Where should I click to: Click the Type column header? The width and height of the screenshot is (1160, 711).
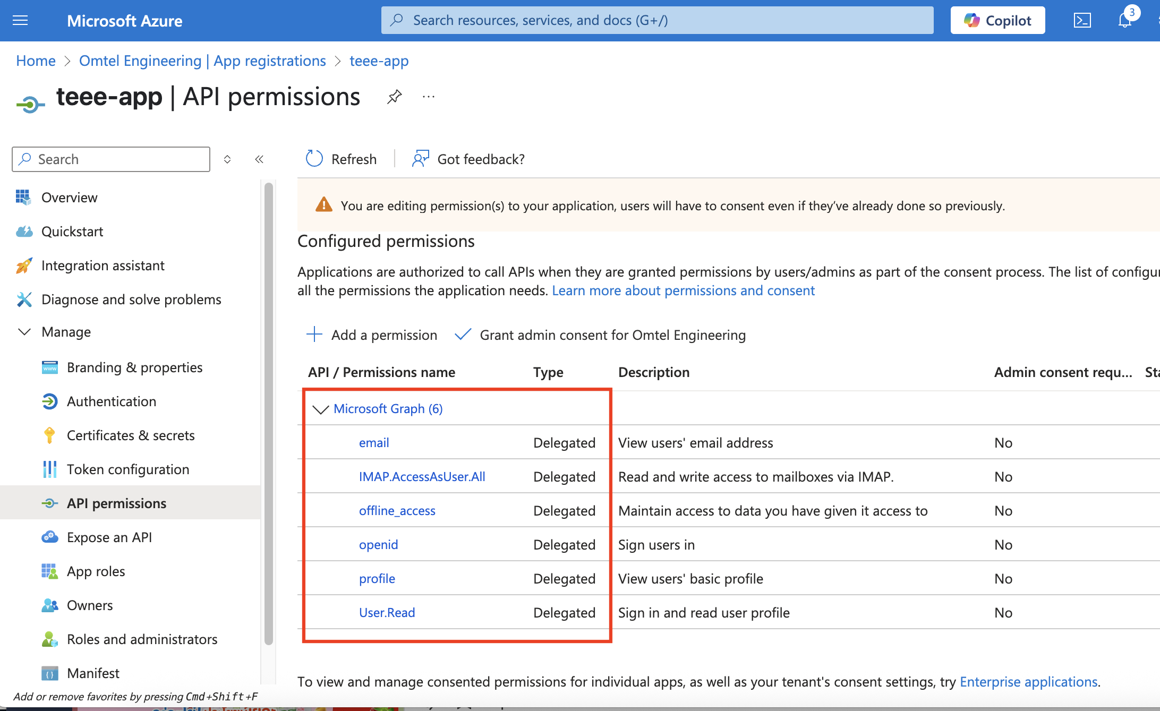point(548,372)
